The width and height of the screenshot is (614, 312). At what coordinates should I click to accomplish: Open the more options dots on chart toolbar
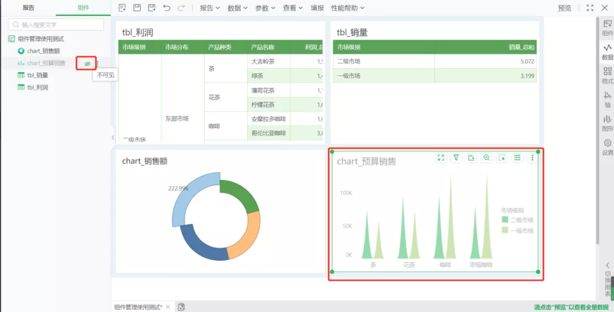(x=532, y=157)
